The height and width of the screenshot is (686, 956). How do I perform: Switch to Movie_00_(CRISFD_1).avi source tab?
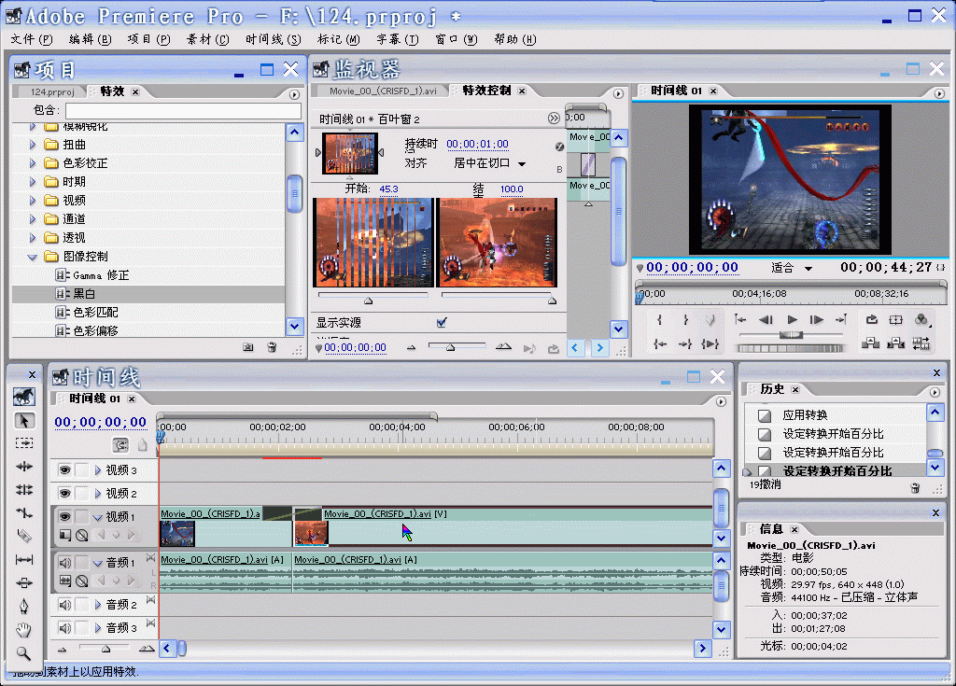point(383,91)
